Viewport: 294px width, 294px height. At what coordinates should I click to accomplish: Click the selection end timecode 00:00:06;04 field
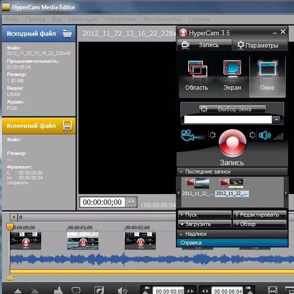coord(227,291)
